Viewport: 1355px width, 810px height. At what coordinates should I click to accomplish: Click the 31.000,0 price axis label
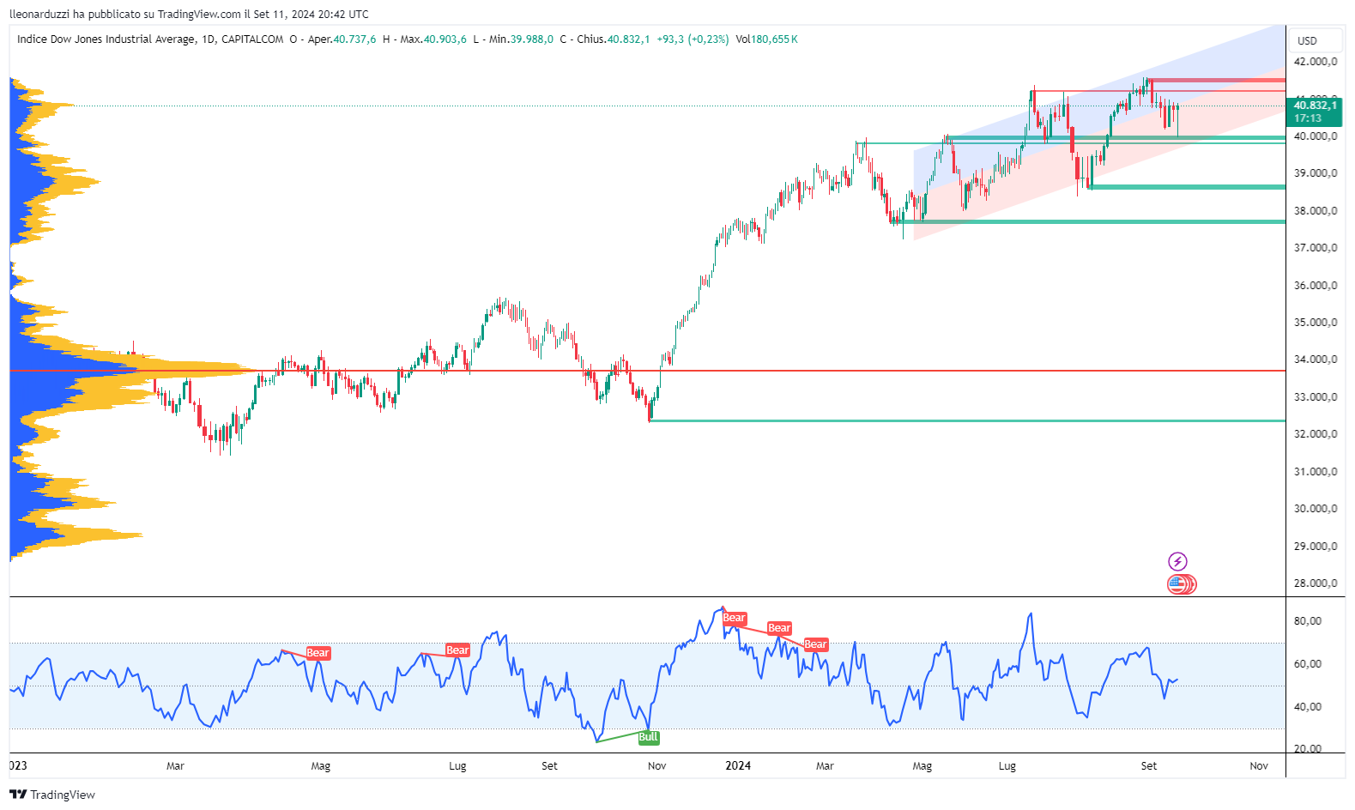click(1316, 472)
